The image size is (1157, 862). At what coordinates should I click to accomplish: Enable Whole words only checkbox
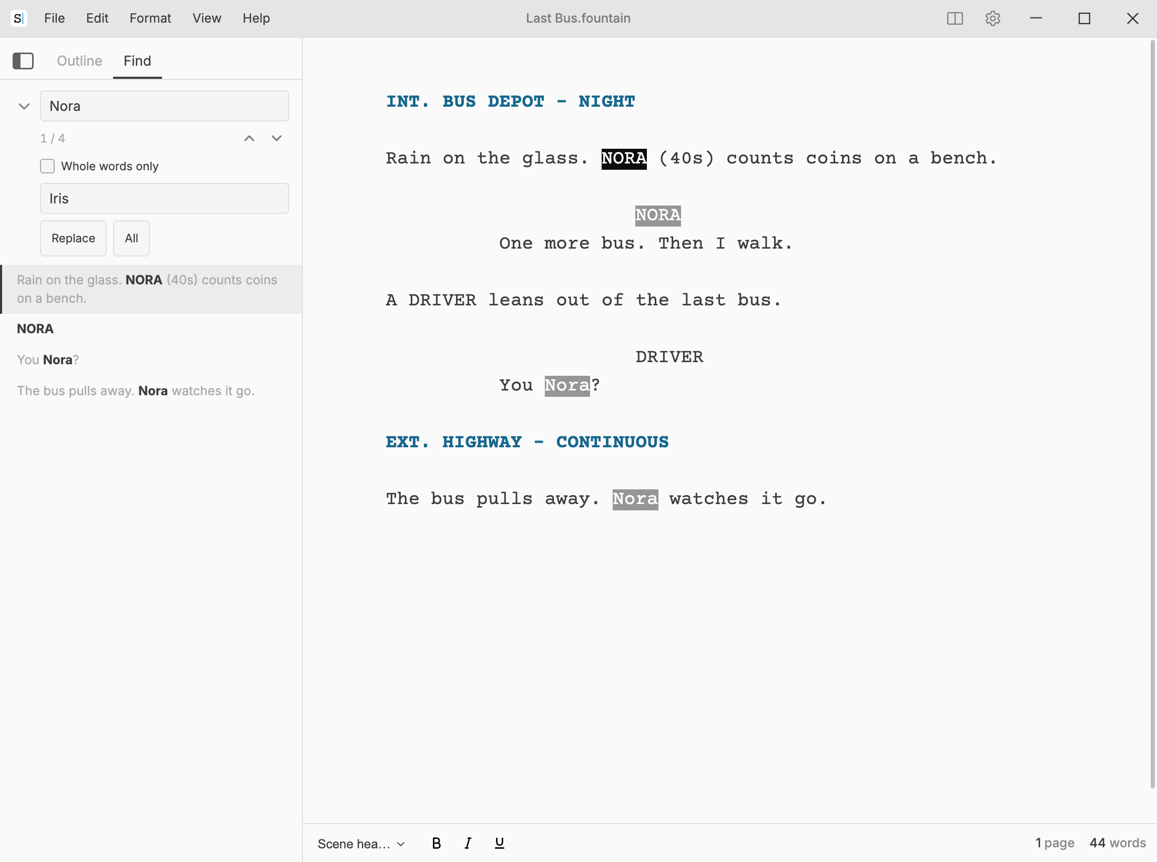pyautogui.click(x=47, y=166)
